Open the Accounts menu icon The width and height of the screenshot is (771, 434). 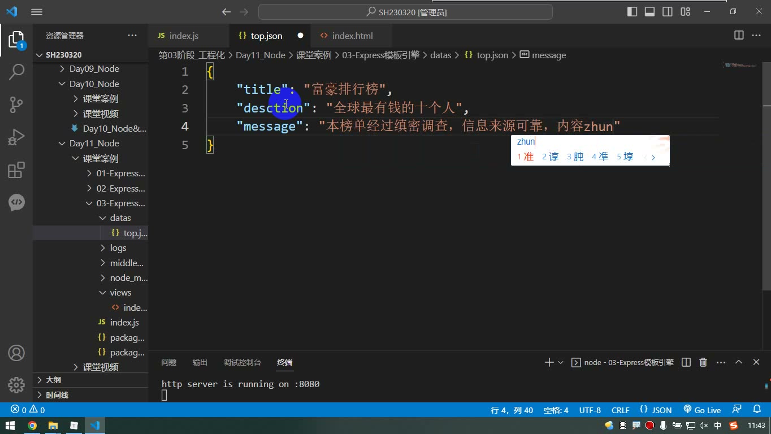click(x=16, y=353)
